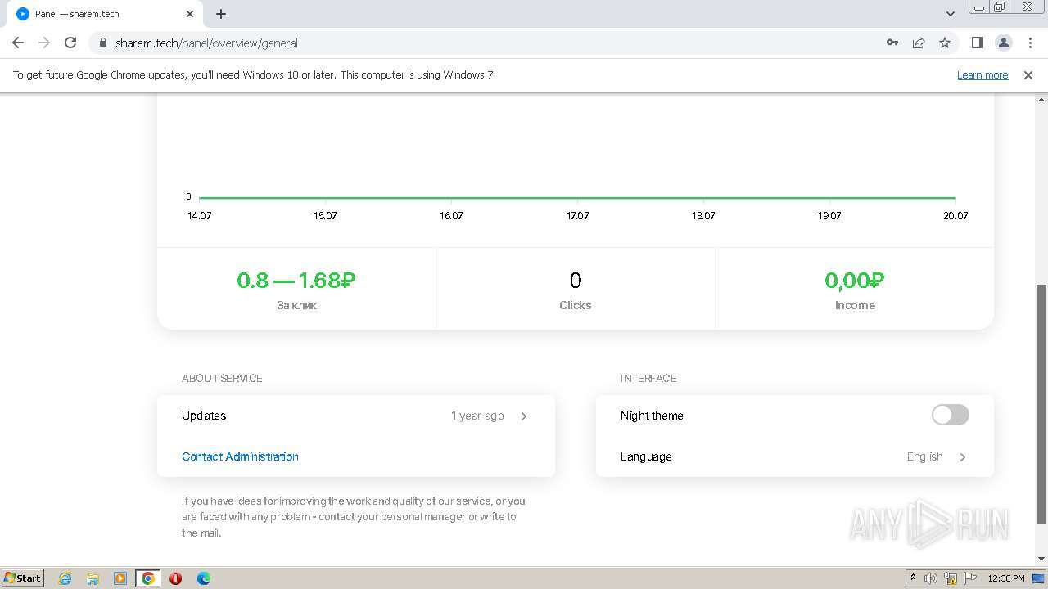
Task: Click the browser forward arrow
Action: 44,43
